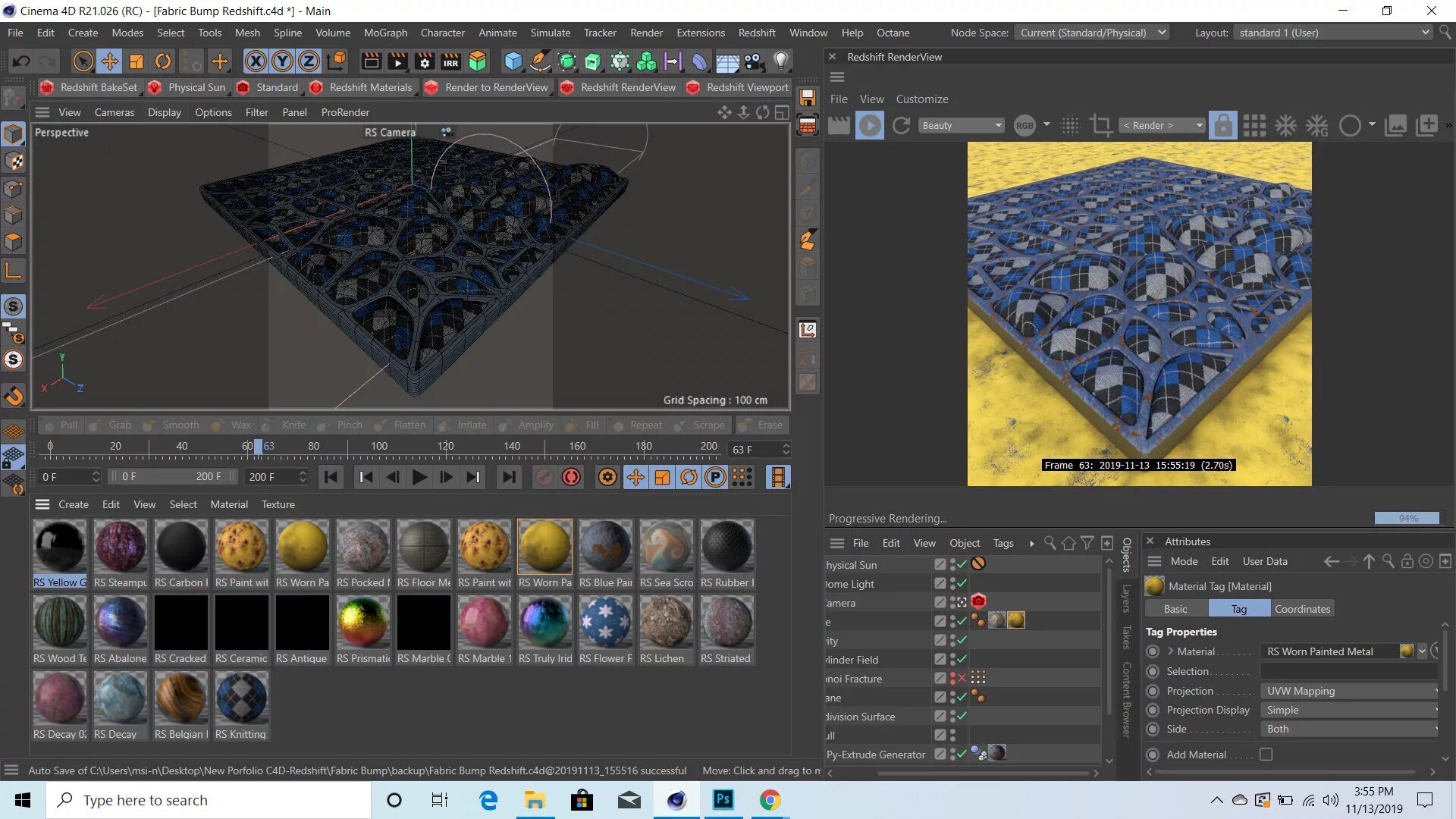1456x819 pixels.
Task: Select the Move tool in top toolbar
Action: coord(109,61)
